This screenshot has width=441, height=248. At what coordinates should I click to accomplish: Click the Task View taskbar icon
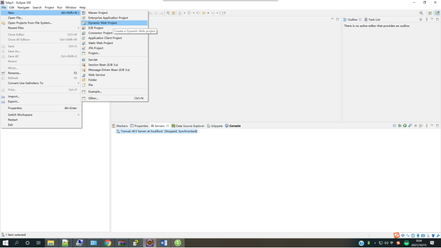39,243
